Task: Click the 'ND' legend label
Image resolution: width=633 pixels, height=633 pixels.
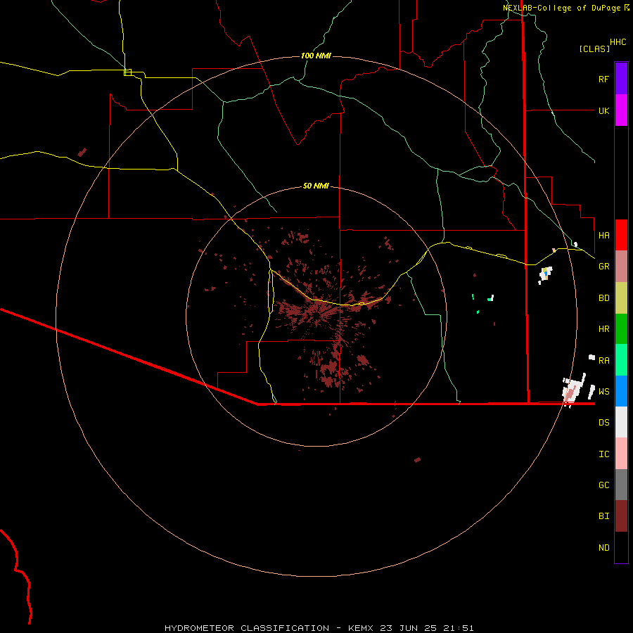Action: pos(603,548)
